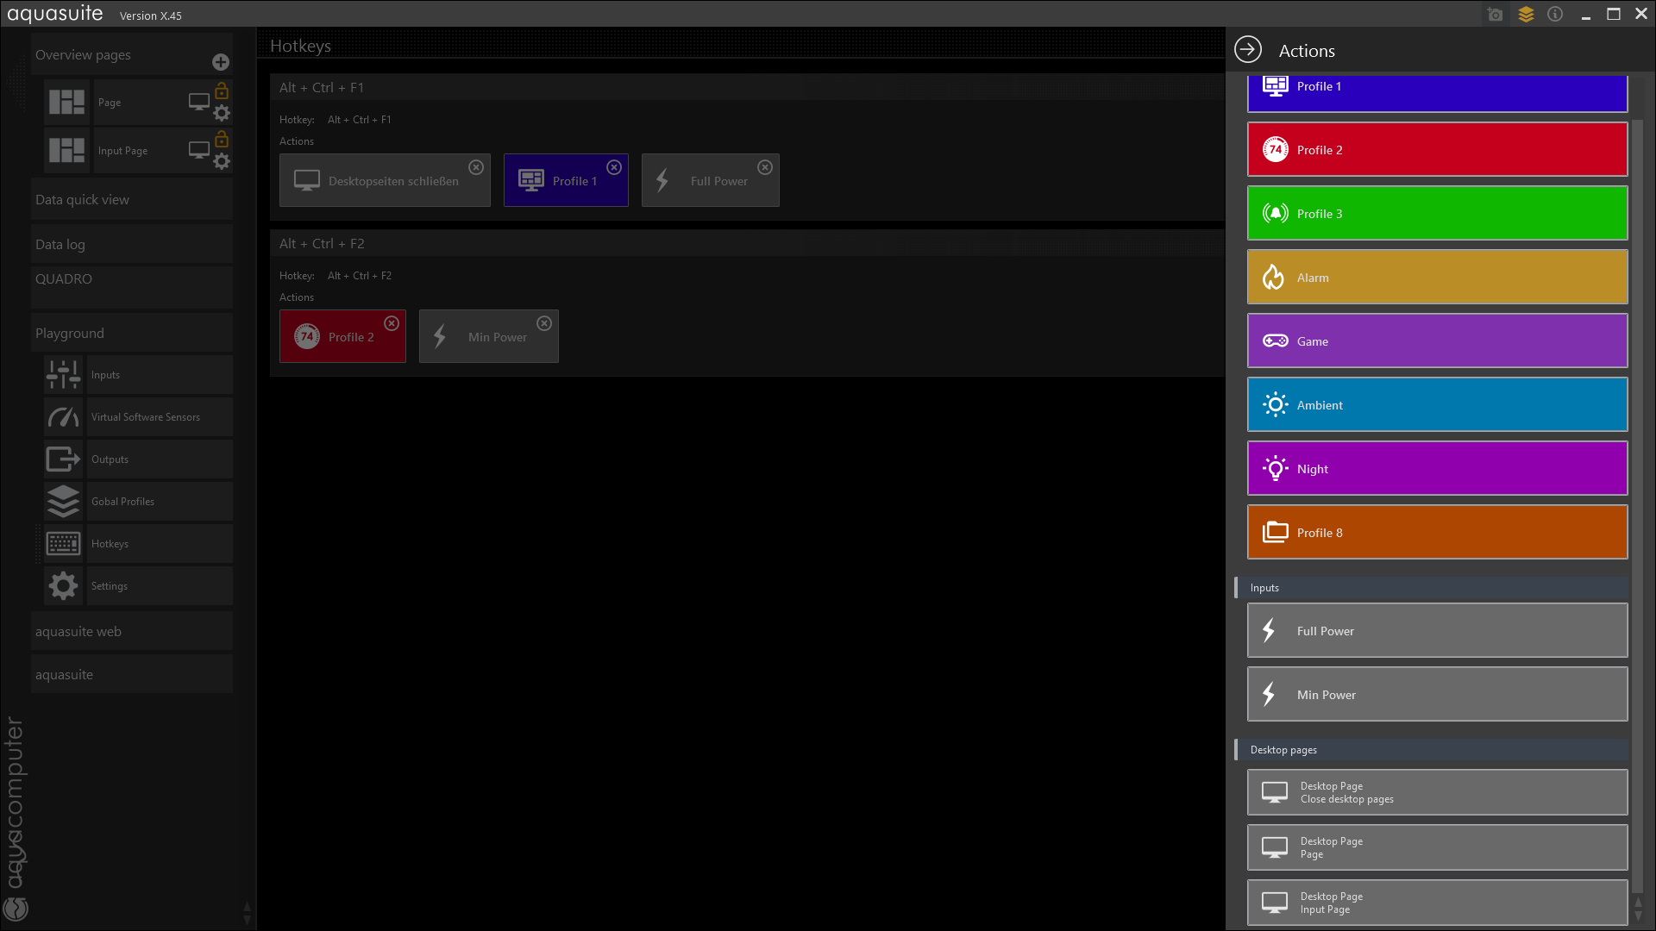1656x931 pixels.
Task: Open settings gear for Input Page
Action: (x=222, y=162)
